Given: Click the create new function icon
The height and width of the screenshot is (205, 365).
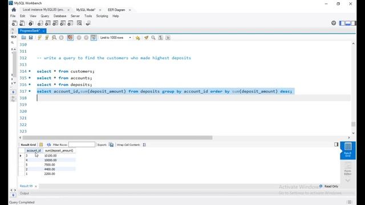Looking at the screenshot, I should click(70, 23).
